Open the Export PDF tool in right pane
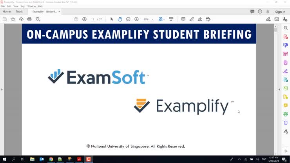 (286, 45)
